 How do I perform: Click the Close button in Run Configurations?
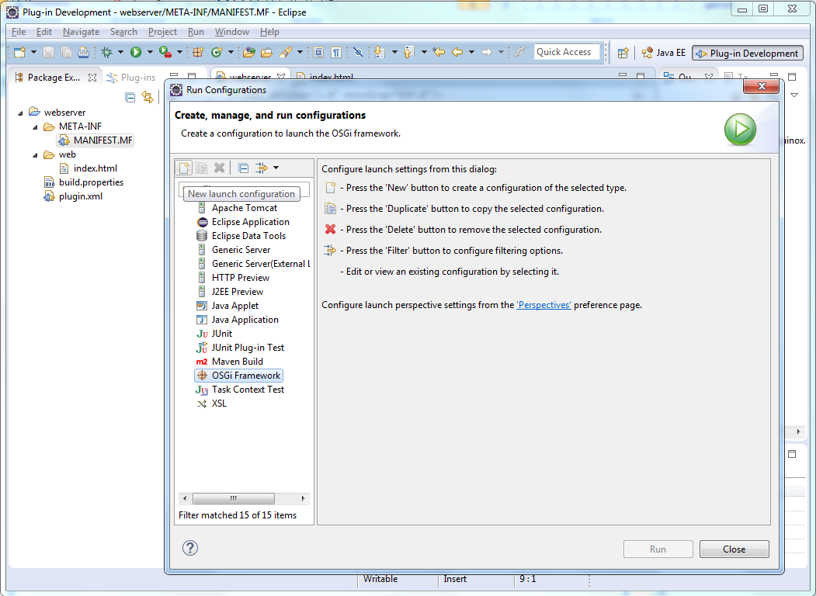coord(734,549)
